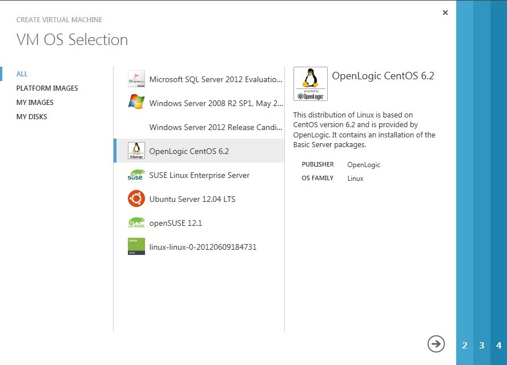Pick Ubuntu Server 12.04 LTS label
507x365 pixels.
coord(192,199)
